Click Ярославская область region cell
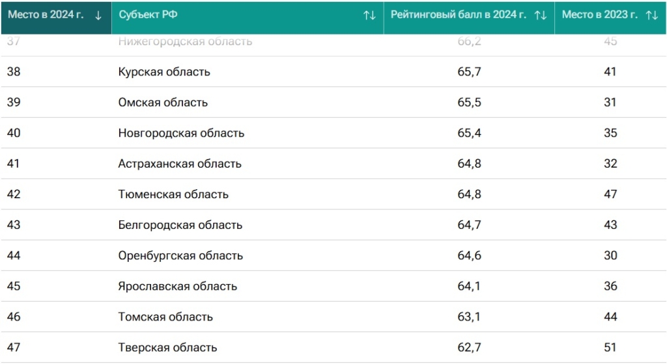The height and width of the screenshot is (364, 667). (x=178, y=287)
